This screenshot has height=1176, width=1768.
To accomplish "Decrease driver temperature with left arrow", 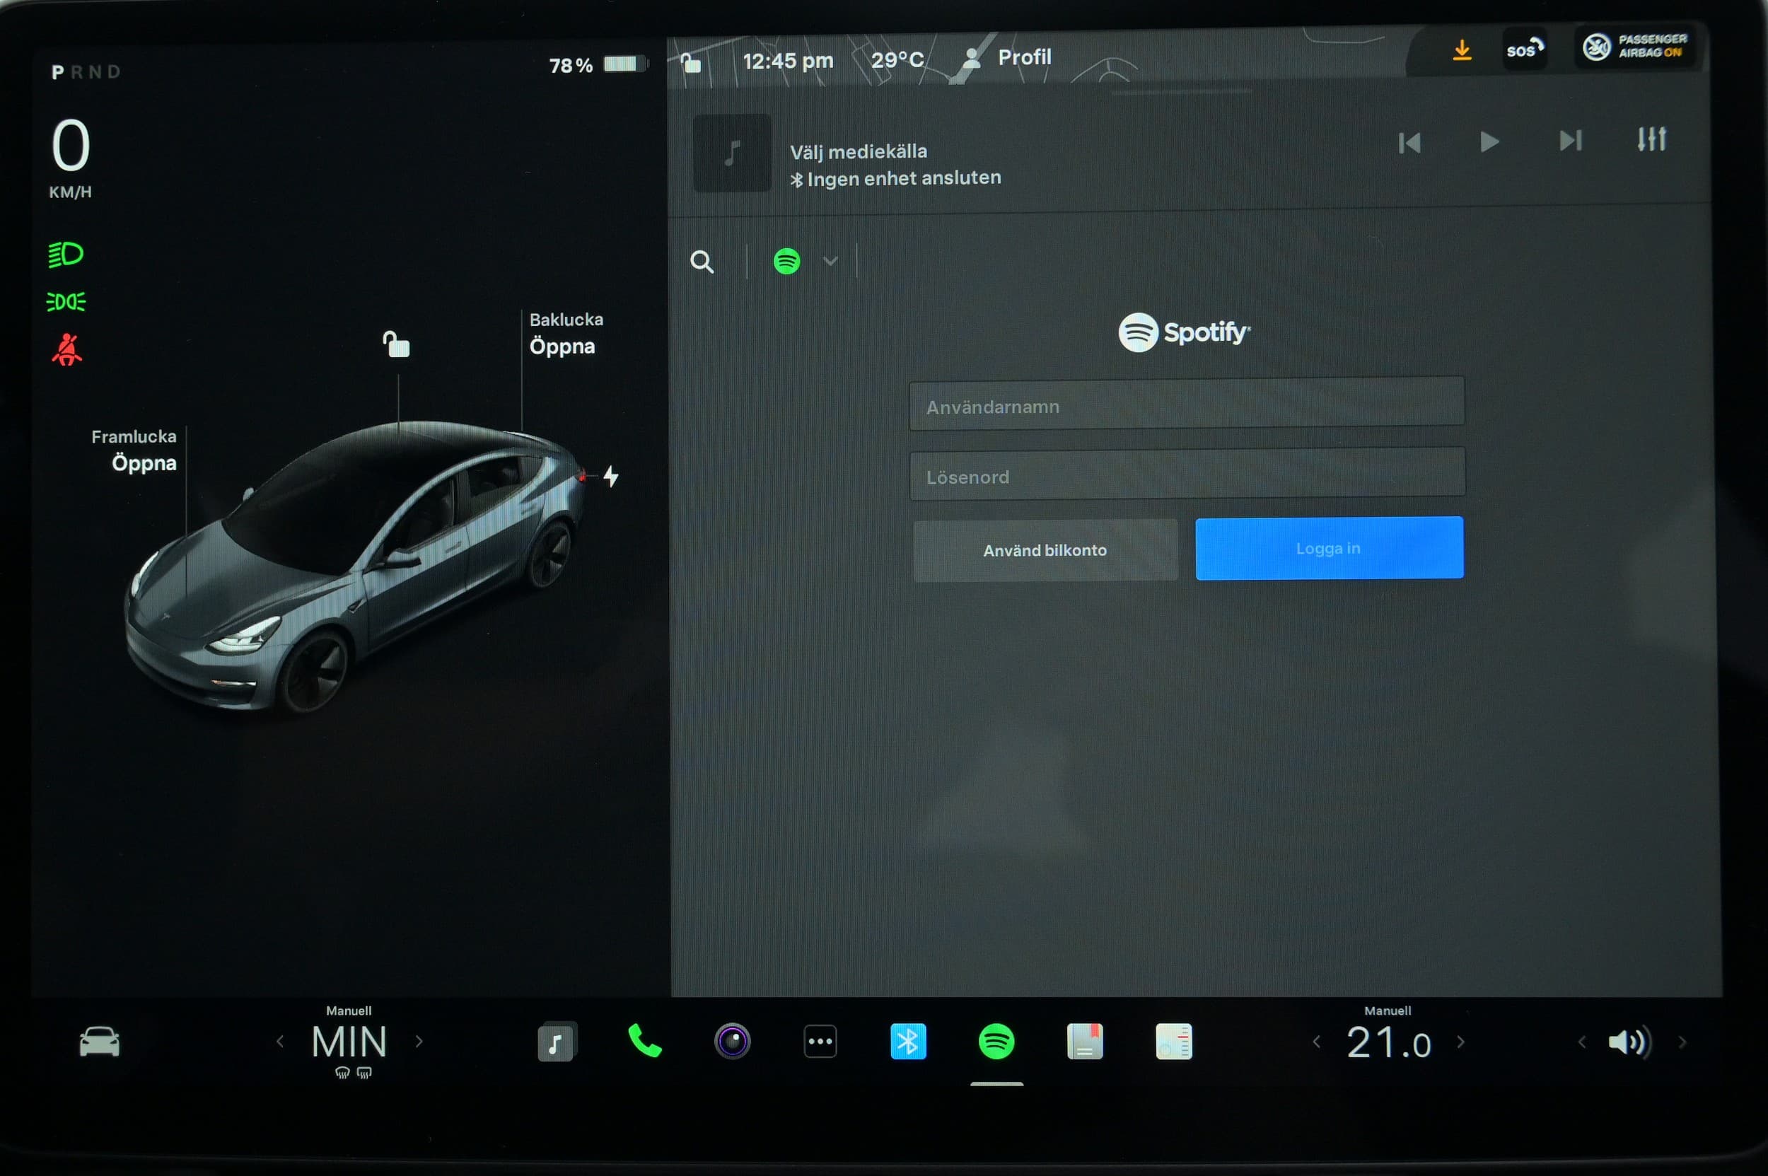I will [280, 1042].
